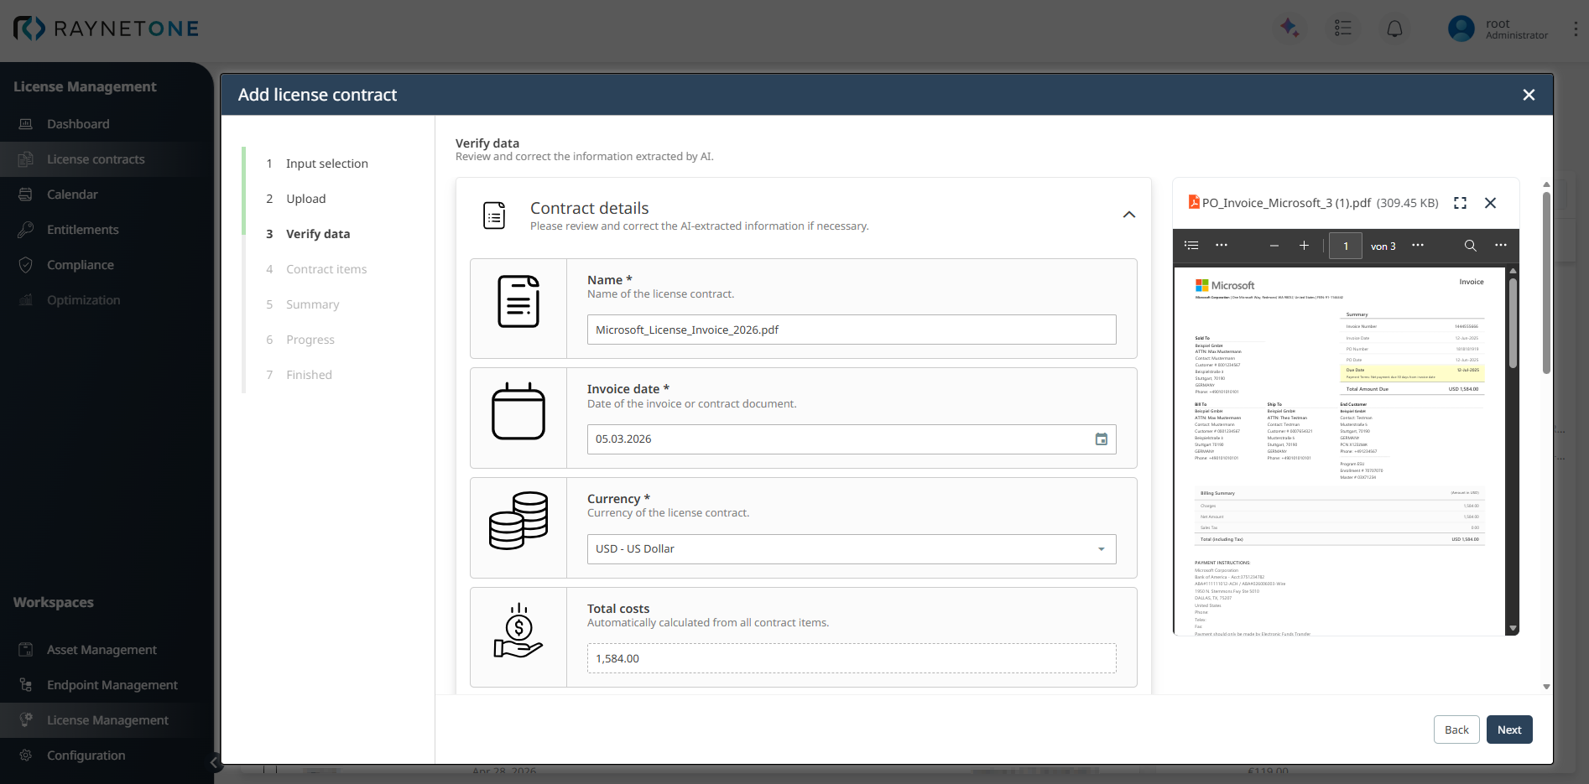Zoom out the PDF preview
Viewport: 1589px width, 784px height.
(x=1274, y=246)
